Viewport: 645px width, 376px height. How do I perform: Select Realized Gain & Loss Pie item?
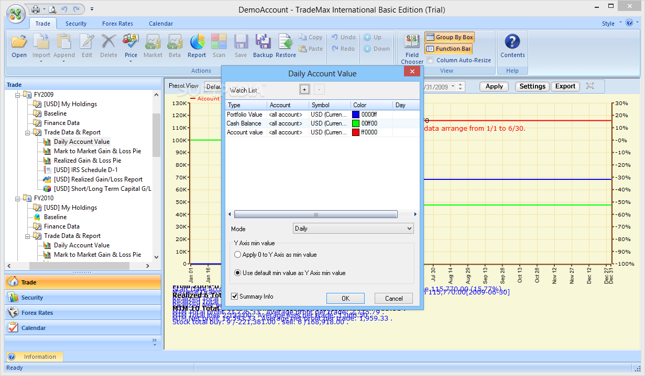point(87,161)
